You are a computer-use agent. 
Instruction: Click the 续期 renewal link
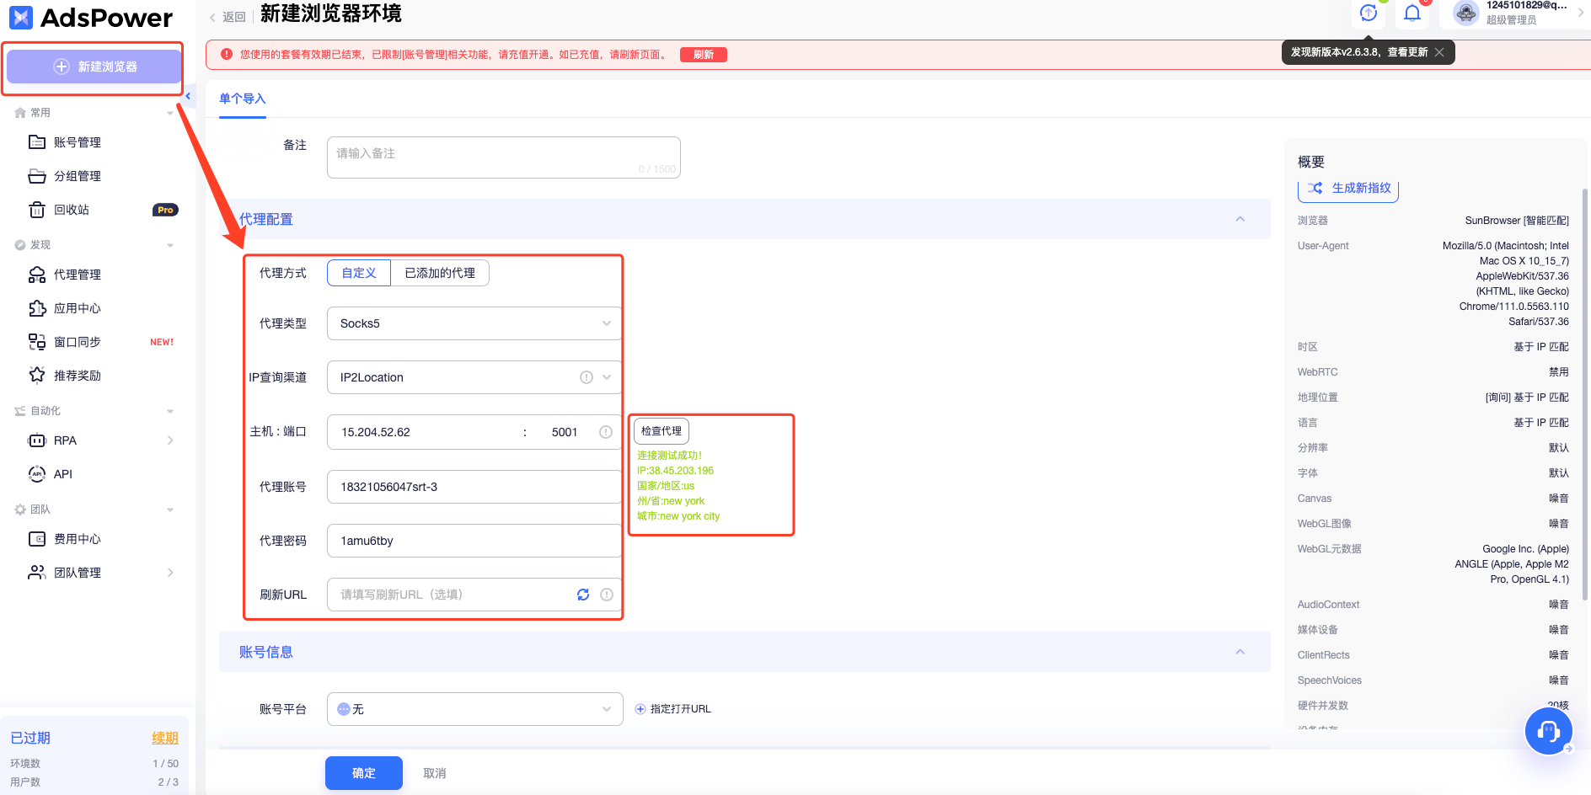click(x=165, y=738)
